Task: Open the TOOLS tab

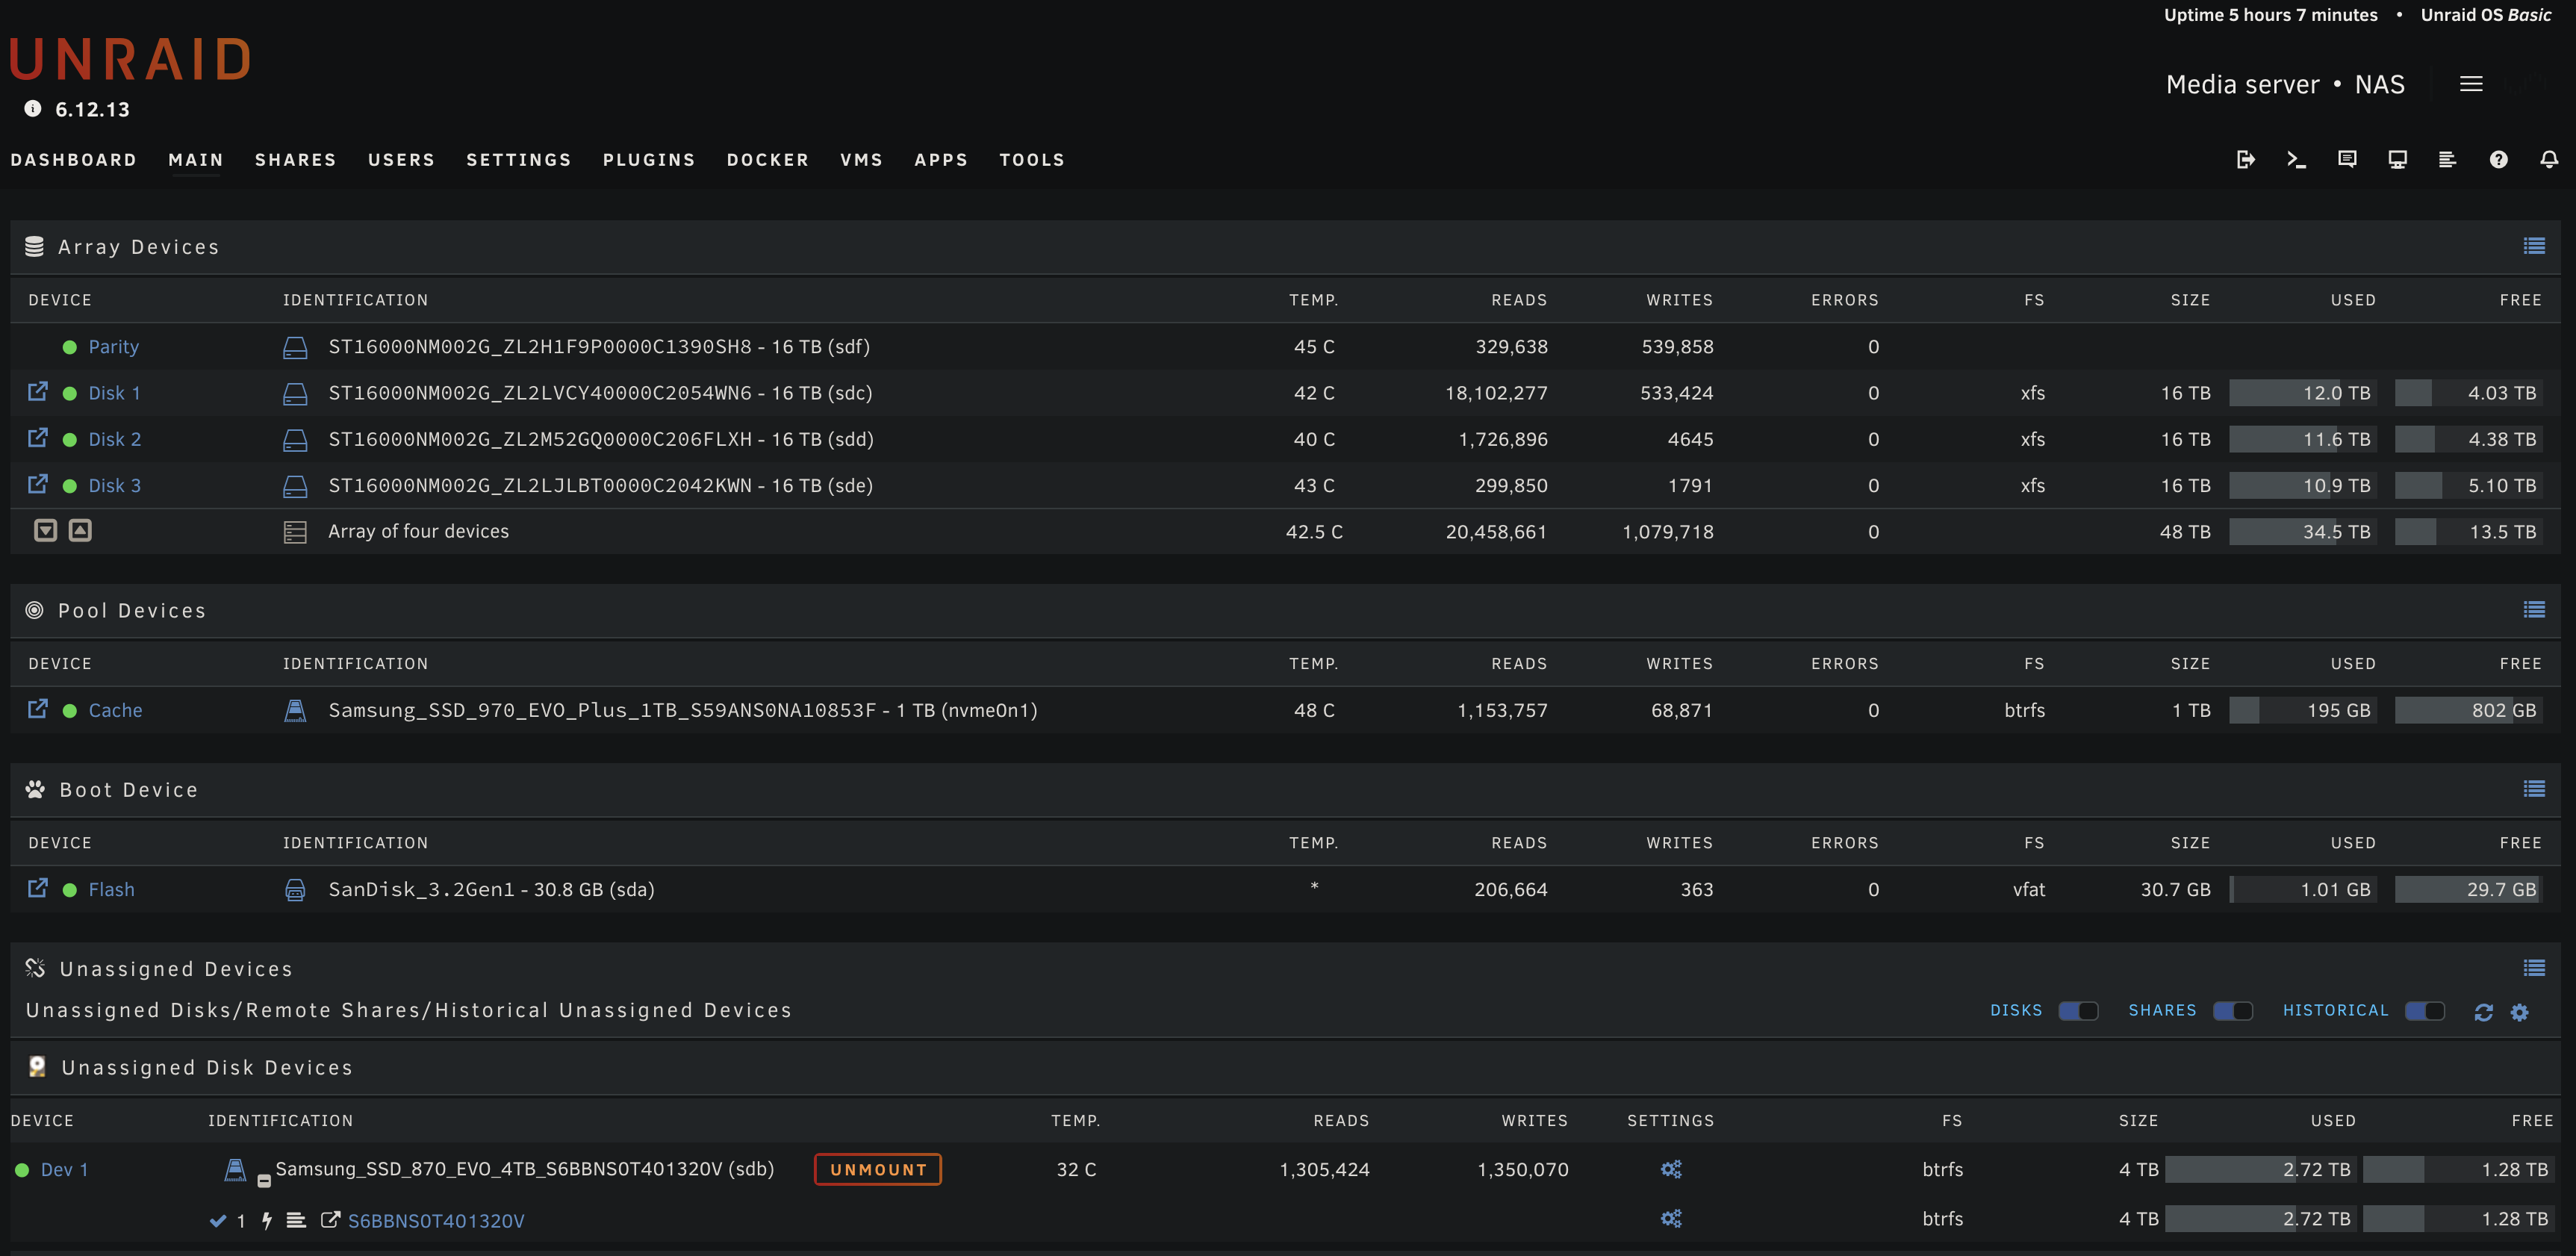Action: [1031, 160]
